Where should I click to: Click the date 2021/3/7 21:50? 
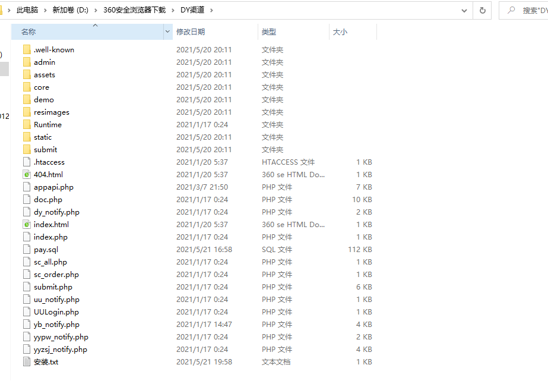pyautogui.click(x=202, y=187)
